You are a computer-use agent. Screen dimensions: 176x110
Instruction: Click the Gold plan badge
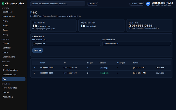pos(93,4)
